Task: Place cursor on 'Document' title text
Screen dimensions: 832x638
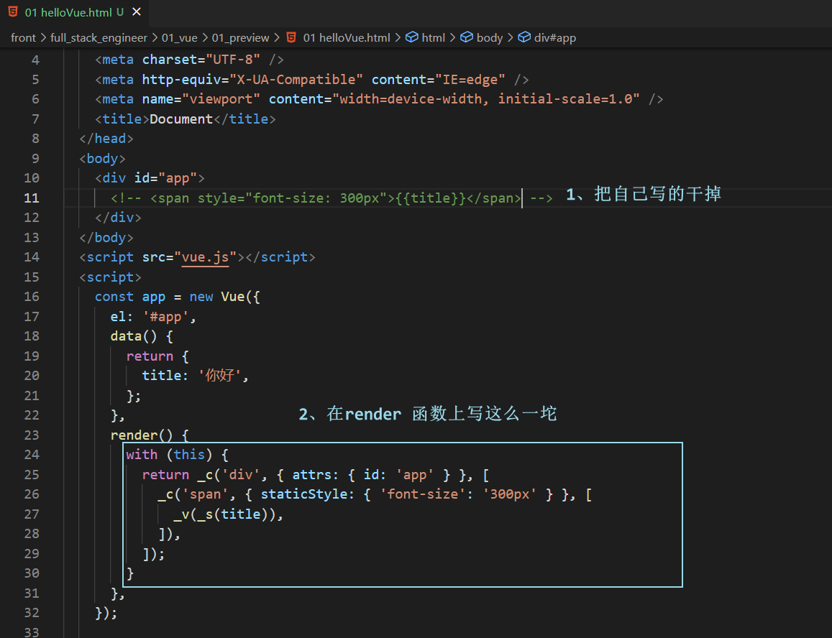Action: click(x=181, y=119)
